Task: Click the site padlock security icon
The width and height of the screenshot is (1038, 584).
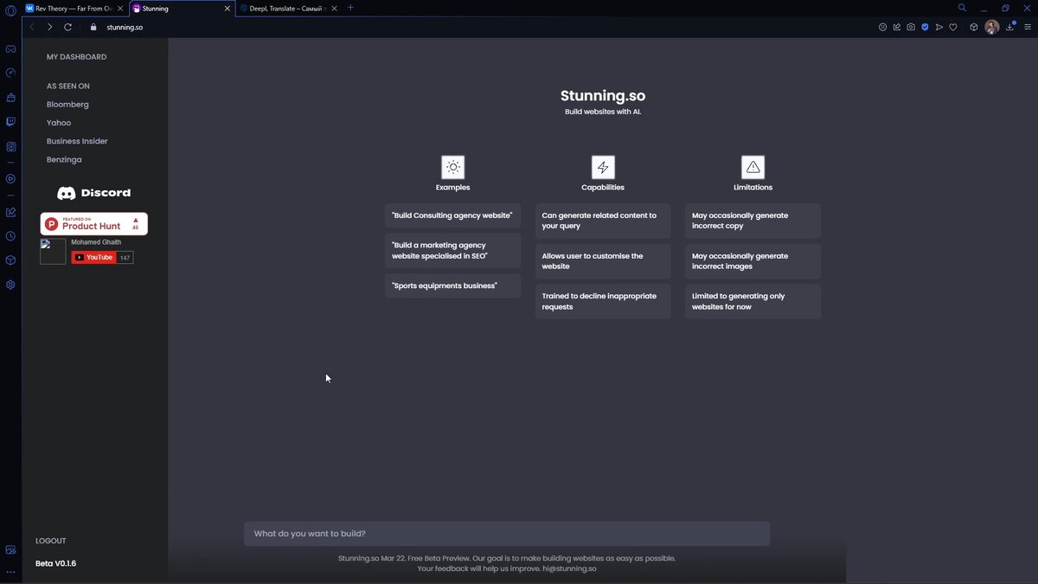Action: [x=93, y=27]
